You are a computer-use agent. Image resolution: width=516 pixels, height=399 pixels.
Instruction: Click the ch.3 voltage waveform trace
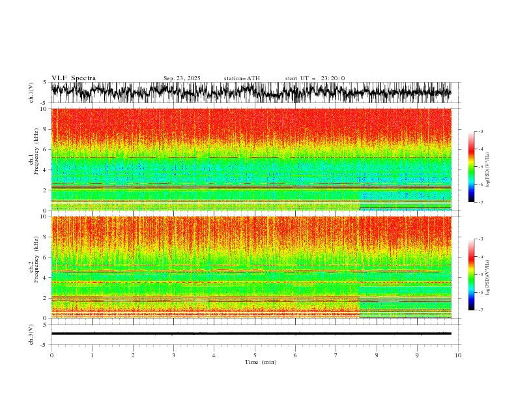coord(251,334)
